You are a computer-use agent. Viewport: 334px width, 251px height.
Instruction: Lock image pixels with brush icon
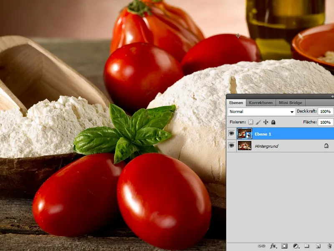[258, 122]
